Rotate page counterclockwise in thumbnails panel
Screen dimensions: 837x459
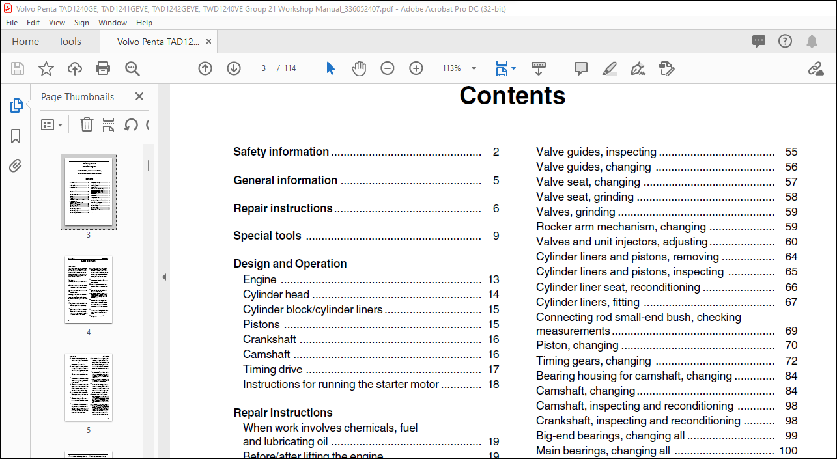[131, 124]
